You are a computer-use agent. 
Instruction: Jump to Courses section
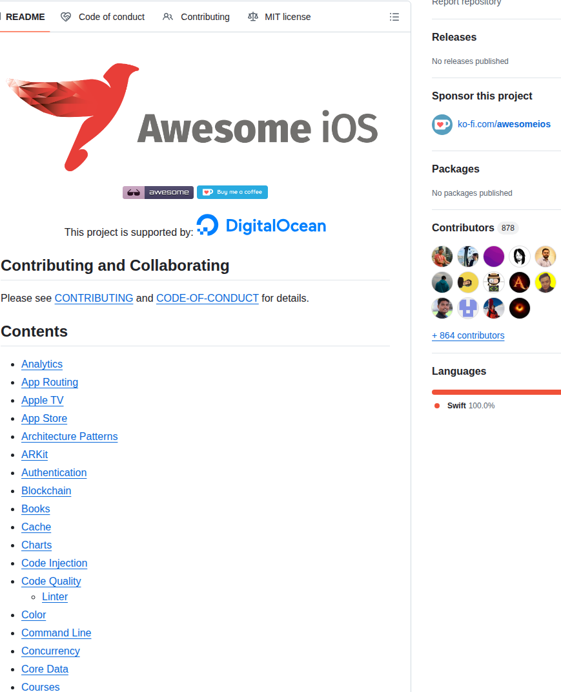pos(41,687)
